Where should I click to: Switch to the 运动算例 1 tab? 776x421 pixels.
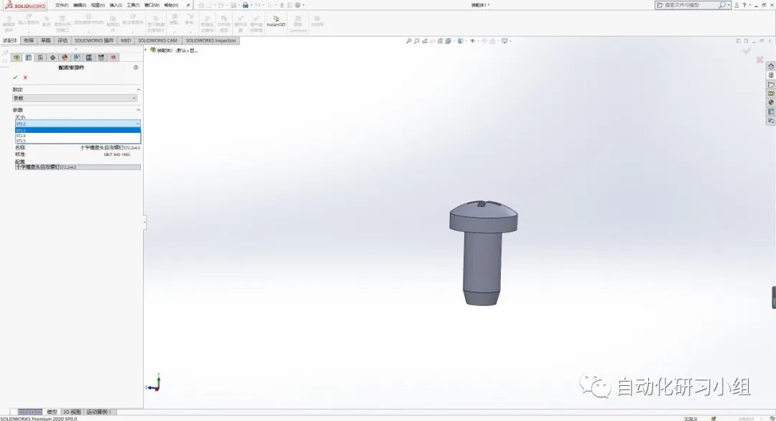point(101,412)
